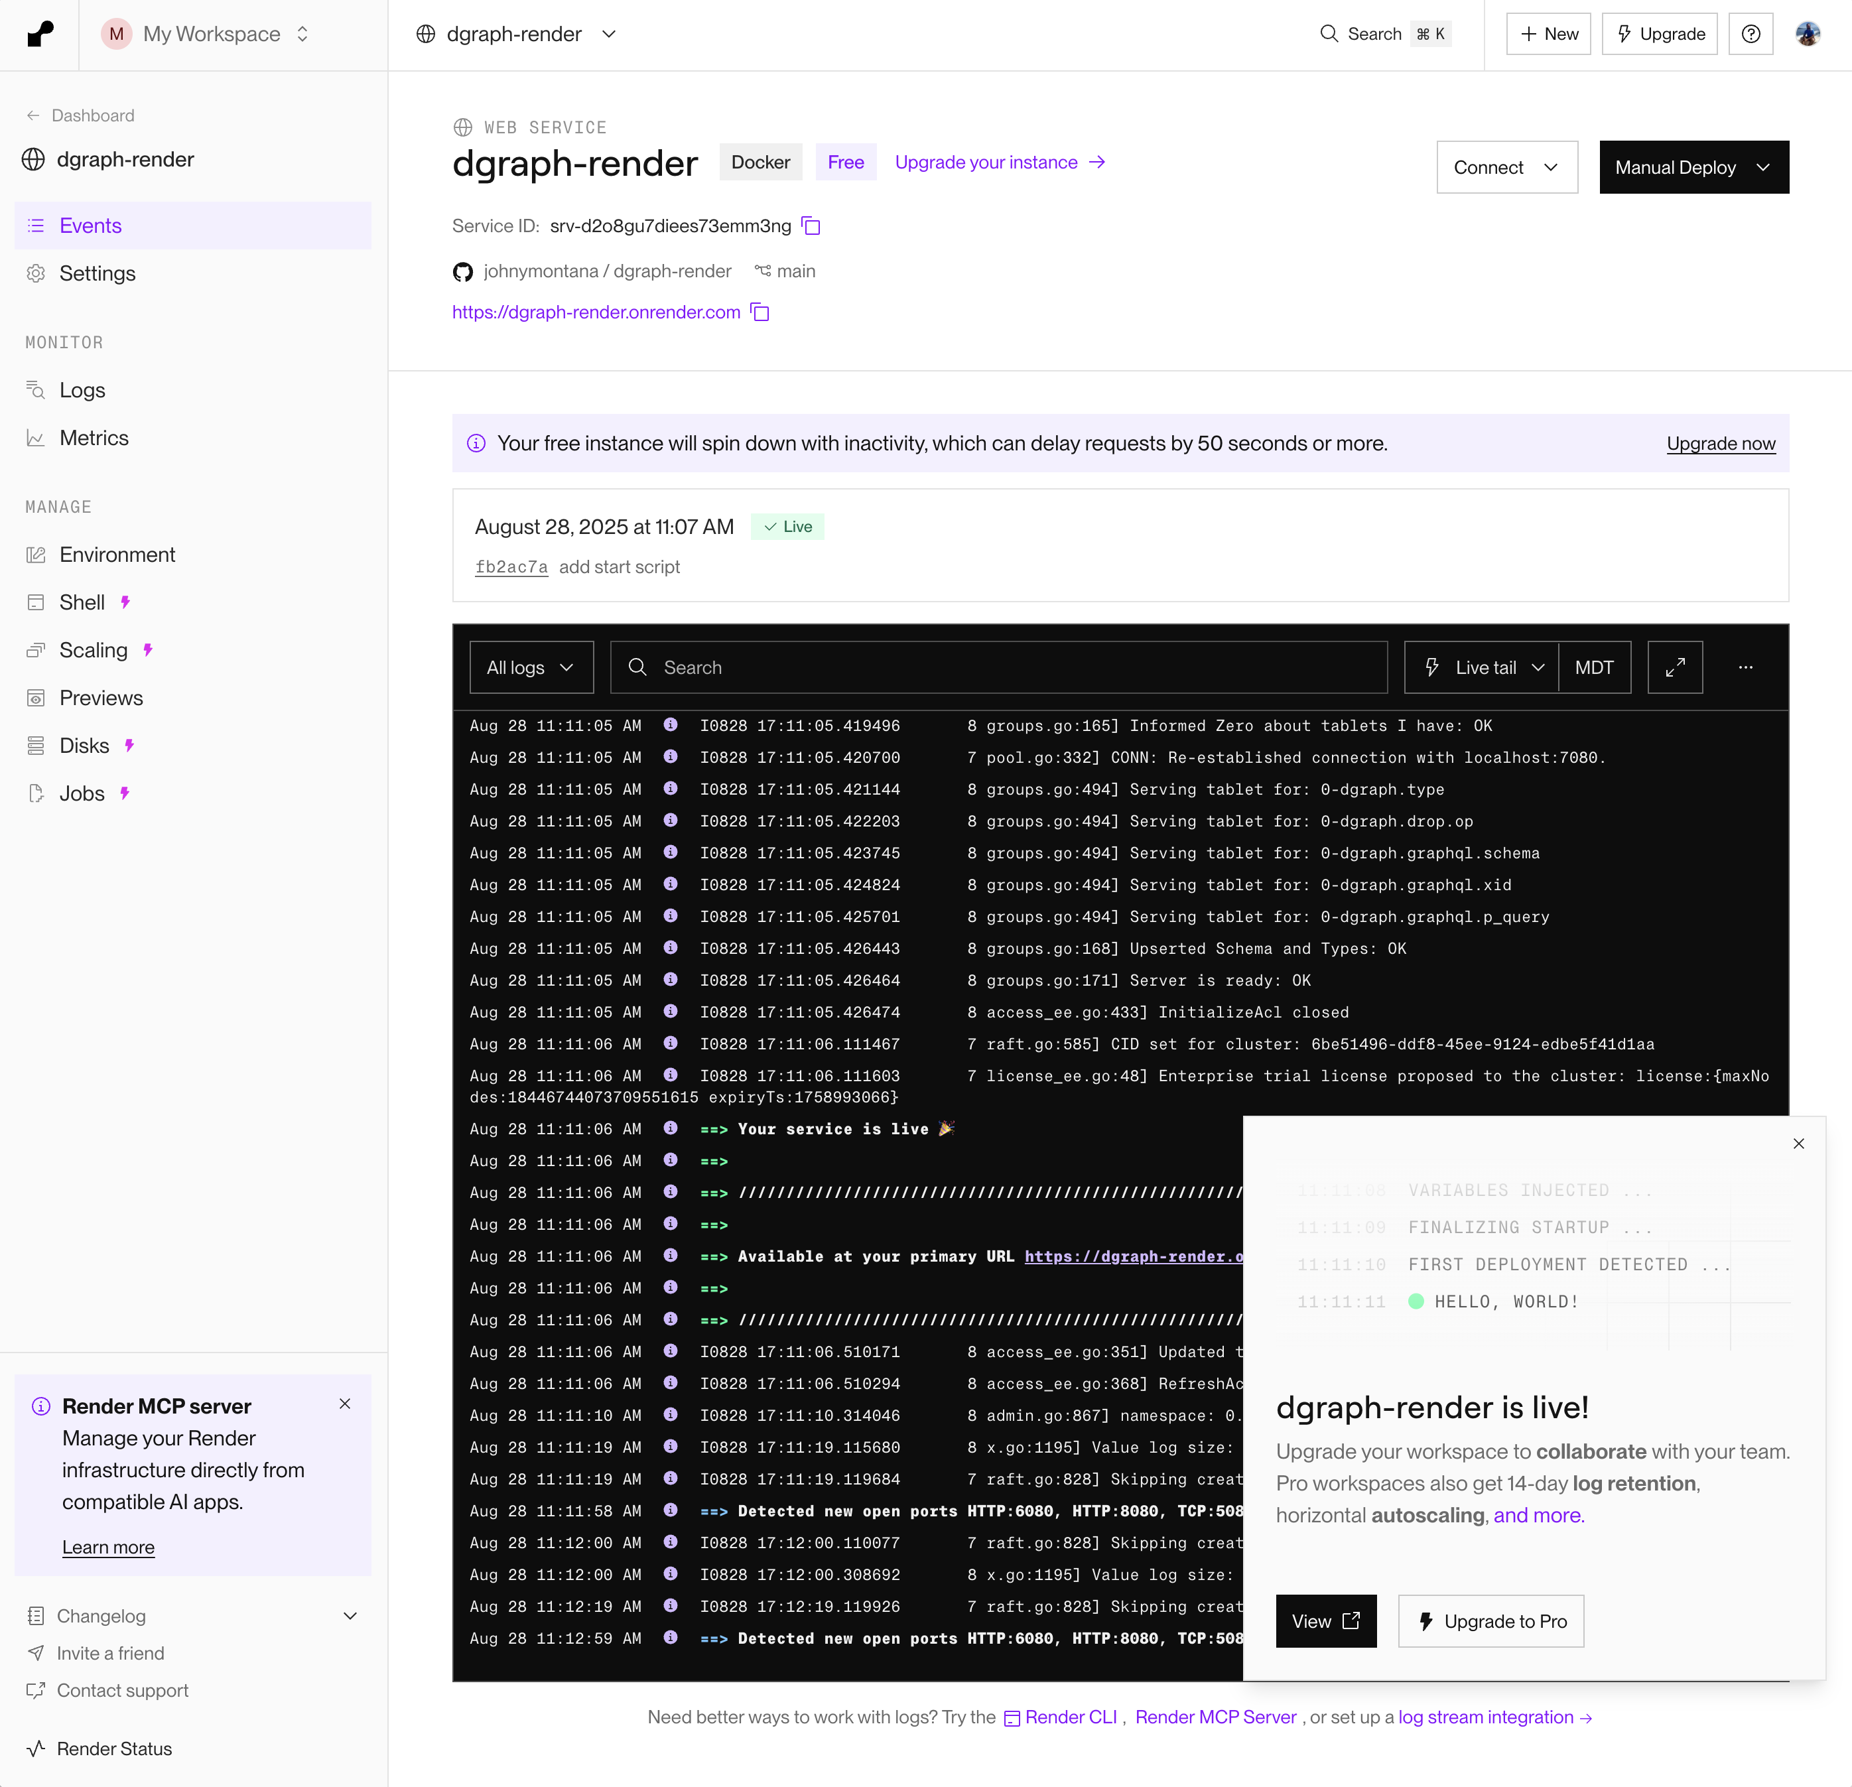Click the View button in popup
This screenshot has height=1787, width=1852.
(x=1326, y=1621)
